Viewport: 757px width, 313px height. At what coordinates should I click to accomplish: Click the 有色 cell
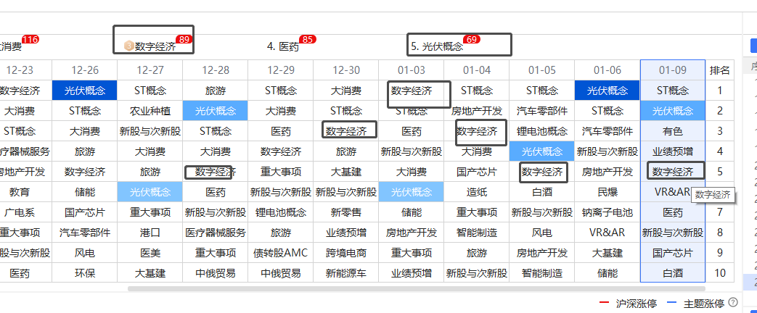click(673, 131)
